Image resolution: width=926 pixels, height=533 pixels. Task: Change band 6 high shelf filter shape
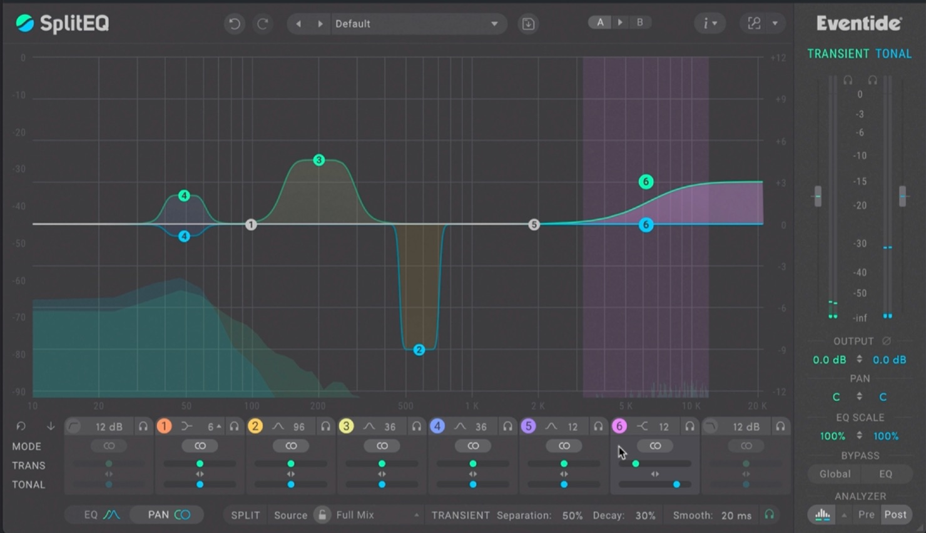(x=643, y=427)
